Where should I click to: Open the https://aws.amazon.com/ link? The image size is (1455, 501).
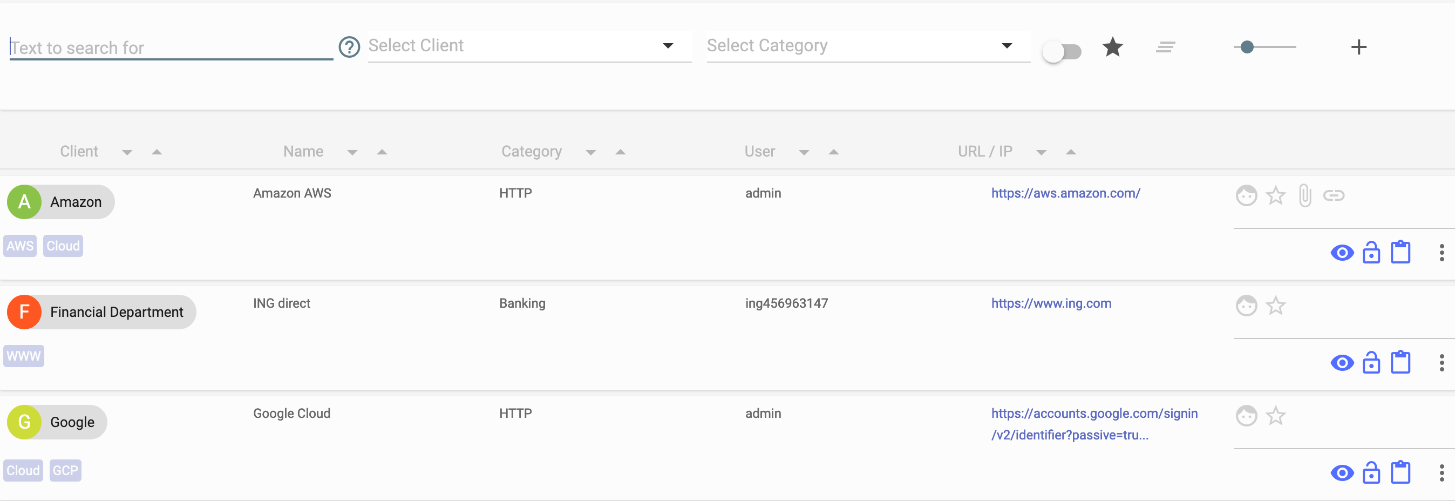pyautogui.click(x=1065, y=193)
